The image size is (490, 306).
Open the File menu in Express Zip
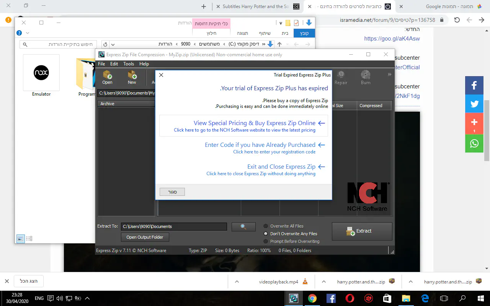(x=101, y=64)
